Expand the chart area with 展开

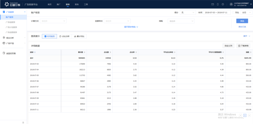click(x=247, y=36)
